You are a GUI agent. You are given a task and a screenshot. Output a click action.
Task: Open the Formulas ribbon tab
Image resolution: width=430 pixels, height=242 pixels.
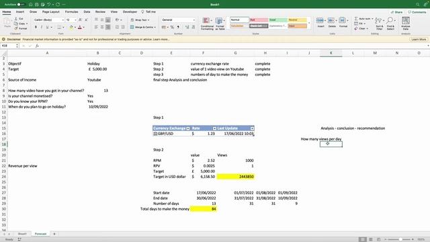72,12
